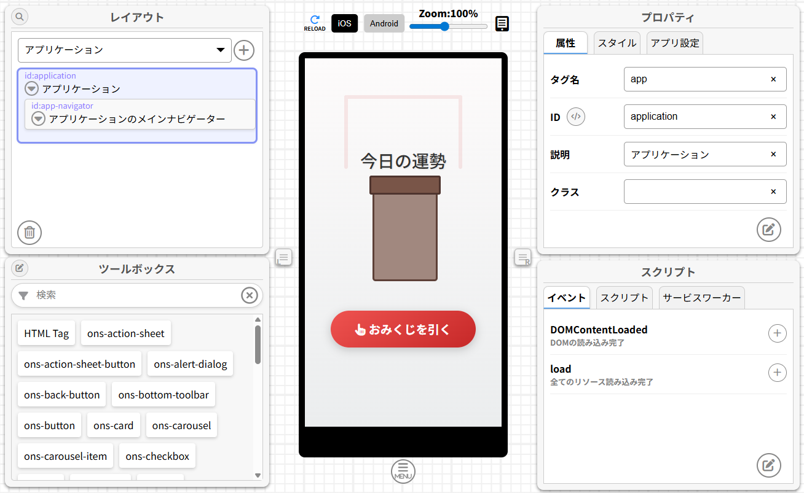Screen dimensions: 804x493
Task: Open the サービスワーカー tab
Action: [x=701, y=298]
